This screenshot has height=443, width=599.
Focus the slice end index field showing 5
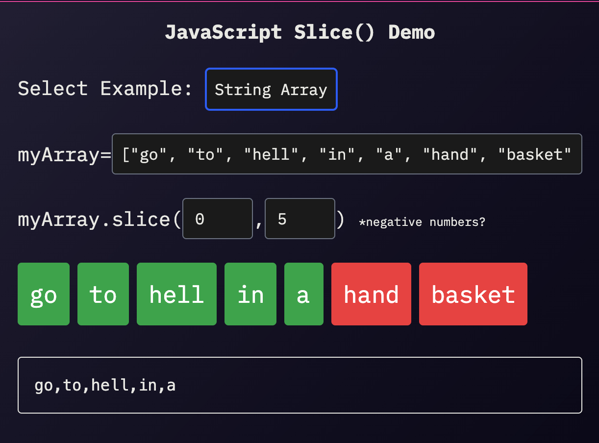(x=300, y=219)
